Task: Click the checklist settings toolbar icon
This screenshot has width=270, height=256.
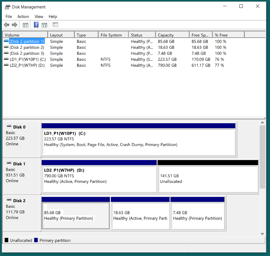Action: (x=55, y=25)
